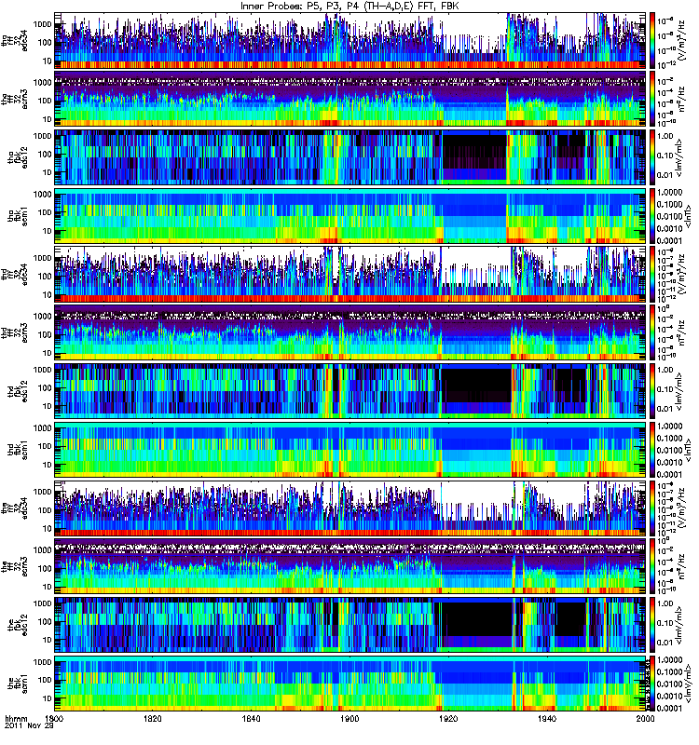Click the tha edc34 FFT spectrogram panel
This screenshot has height=745, width=699.
pos(349,41)
